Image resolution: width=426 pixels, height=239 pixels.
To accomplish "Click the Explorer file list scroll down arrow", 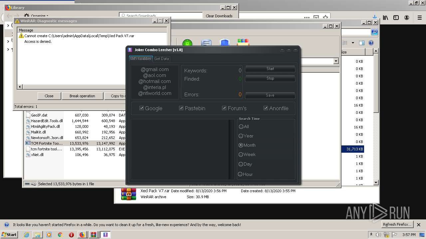I will pyautogui.click(x=376, y=182).
